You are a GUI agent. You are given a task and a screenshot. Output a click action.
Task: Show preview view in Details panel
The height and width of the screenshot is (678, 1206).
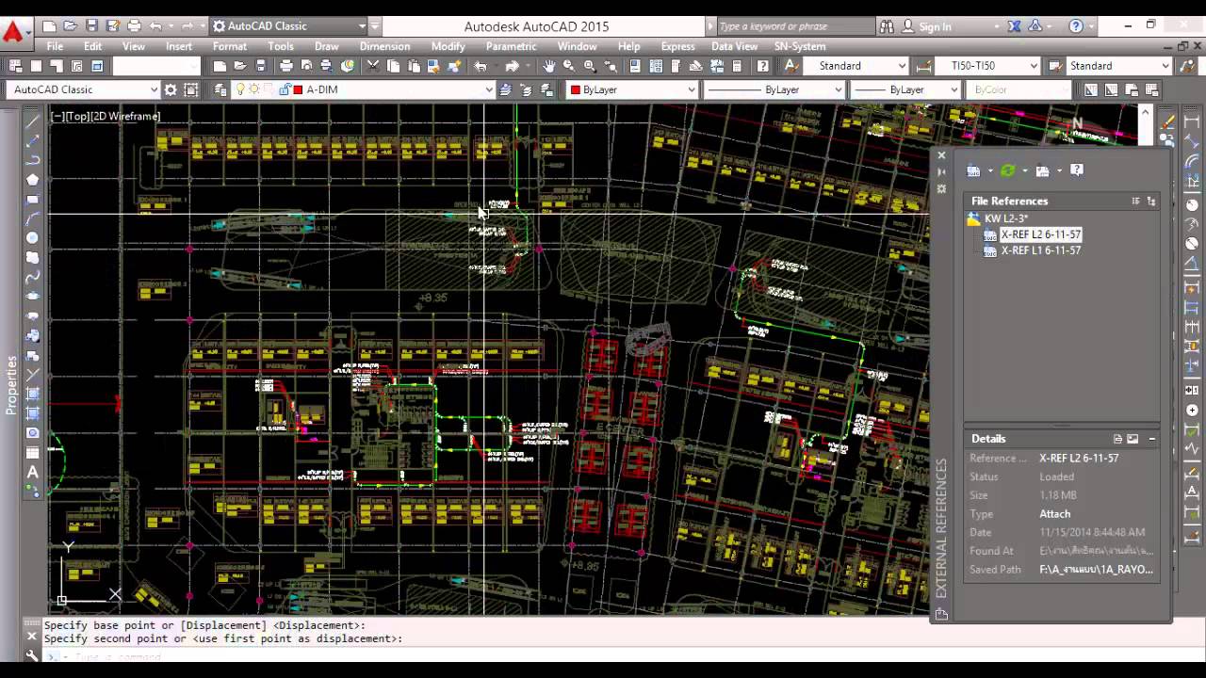tap(1133, 439)
